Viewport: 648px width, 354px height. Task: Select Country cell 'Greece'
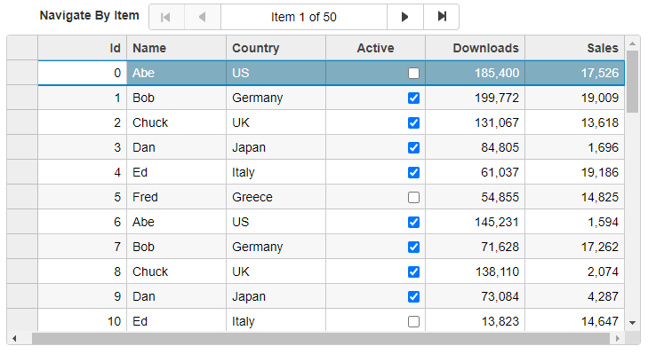point(276,197)
